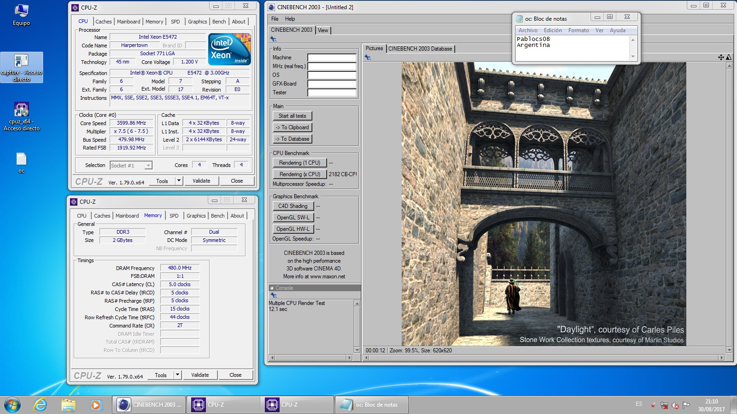This screenshot has width=737, height=414.
Task: Click the zoom triangle icon in picture viewer
Action: click(x=729, y=57)
